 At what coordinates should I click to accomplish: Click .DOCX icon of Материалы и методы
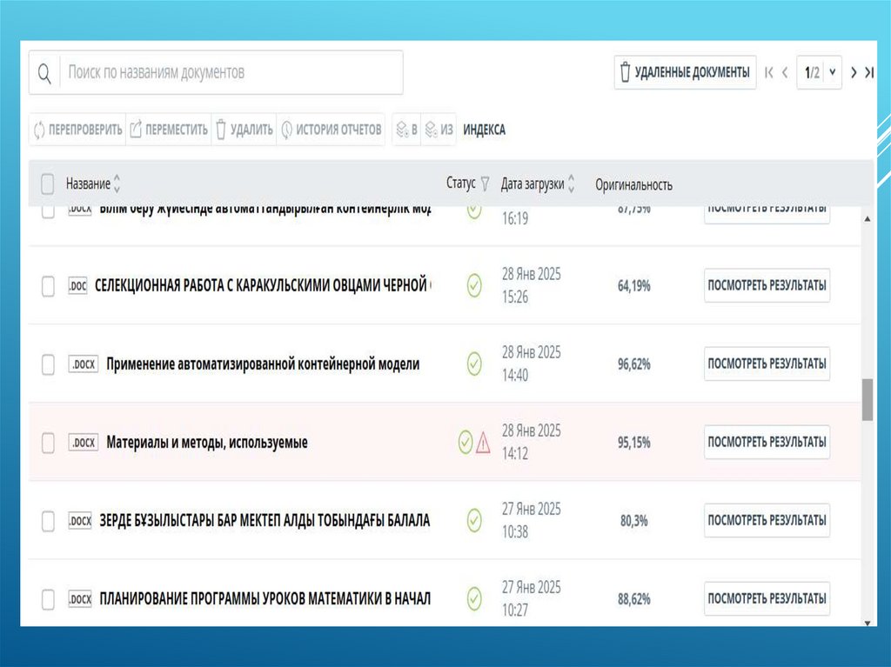point(84,442)
